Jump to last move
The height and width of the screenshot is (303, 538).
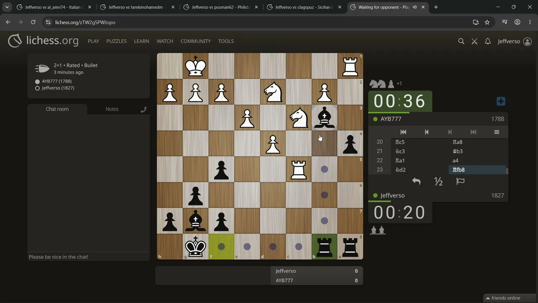[473, 132]
